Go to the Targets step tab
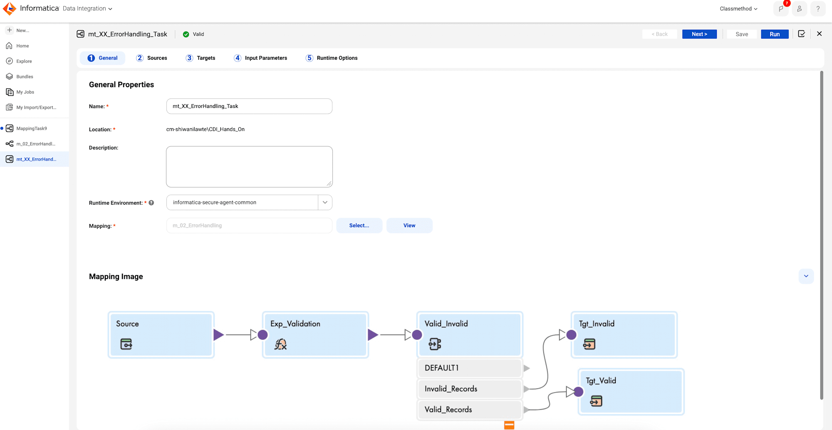Image resolution: width=832 pixels, height=430 pixels. coord(201,58)
